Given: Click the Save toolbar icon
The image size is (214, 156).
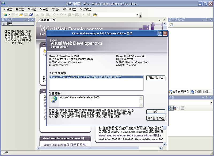Looking at the screenshot, I should (26, 15).
